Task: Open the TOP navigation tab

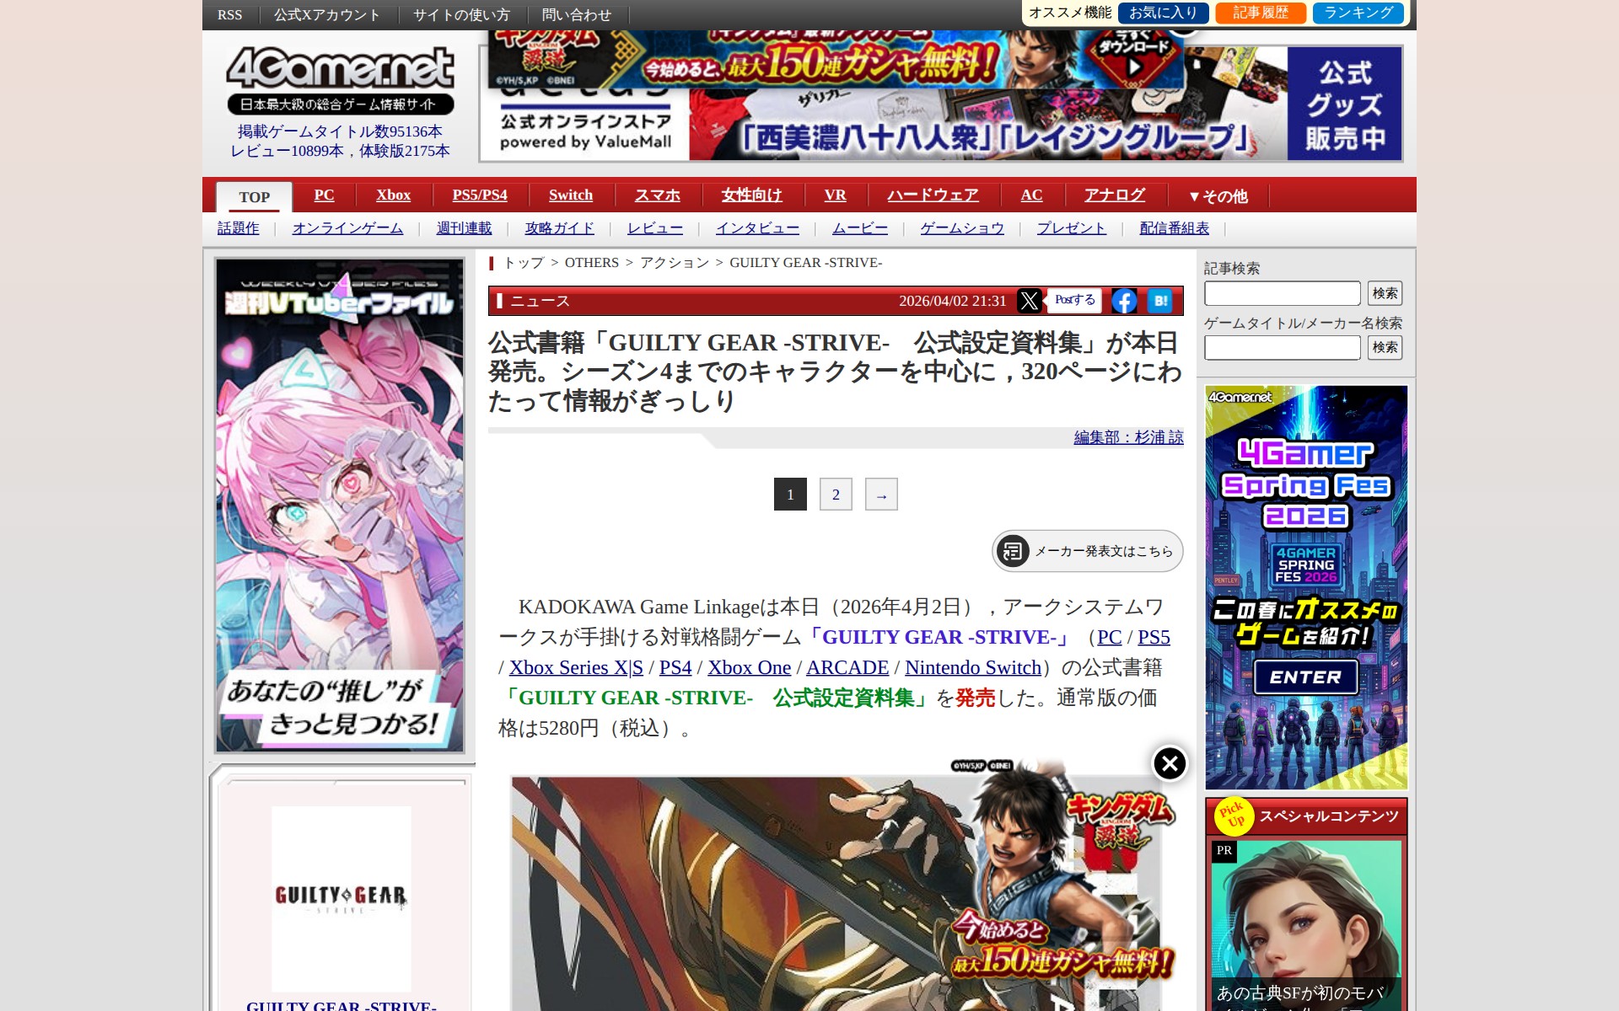Action: pos(254,197)
